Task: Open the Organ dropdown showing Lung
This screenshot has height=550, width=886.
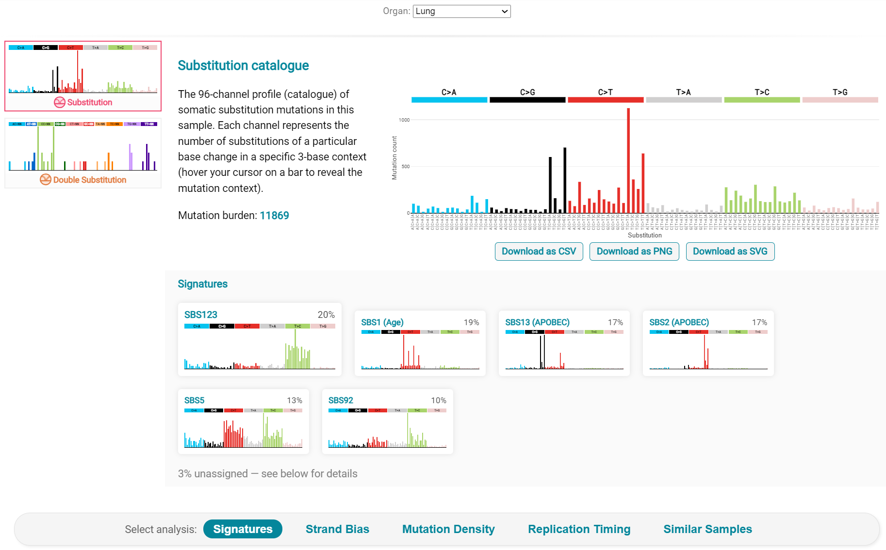Action: pyautogui.click(x=461, y=11)
